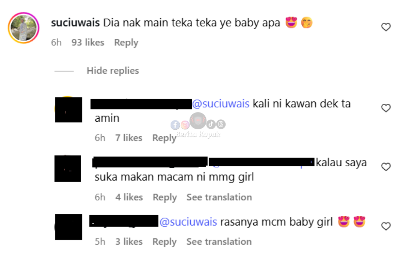
Task: View the 3 likes list
Action: click(x=129, y=241)
